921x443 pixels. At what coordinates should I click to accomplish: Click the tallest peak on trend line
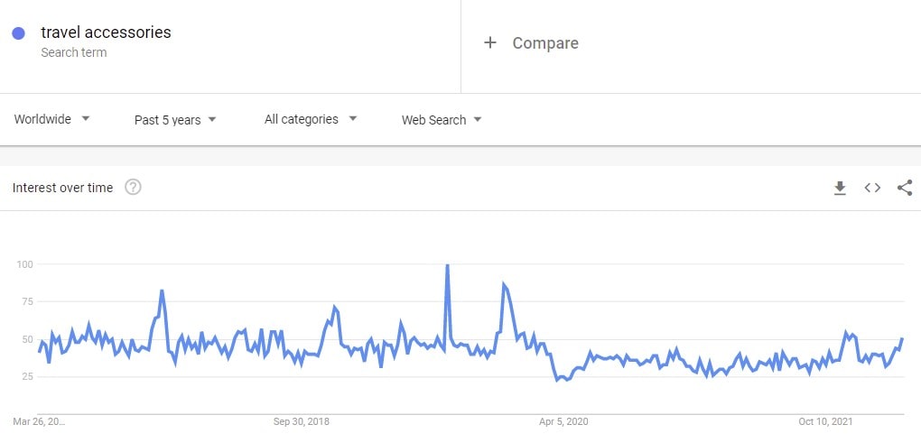coord(447,266)
